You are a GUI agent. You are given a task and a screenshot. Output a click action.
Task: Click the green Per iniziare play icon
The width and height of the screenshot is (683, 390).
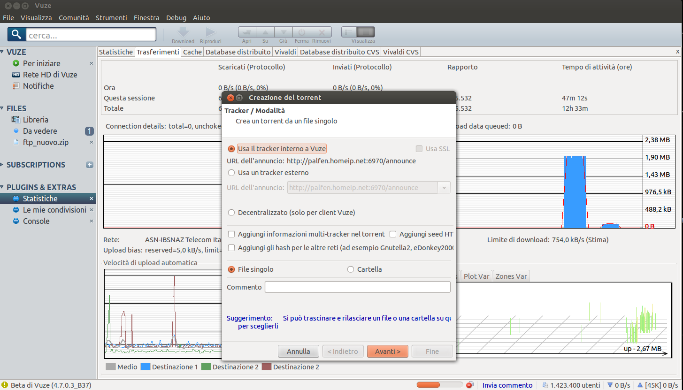pyautogui.click(x=16, y=63)
